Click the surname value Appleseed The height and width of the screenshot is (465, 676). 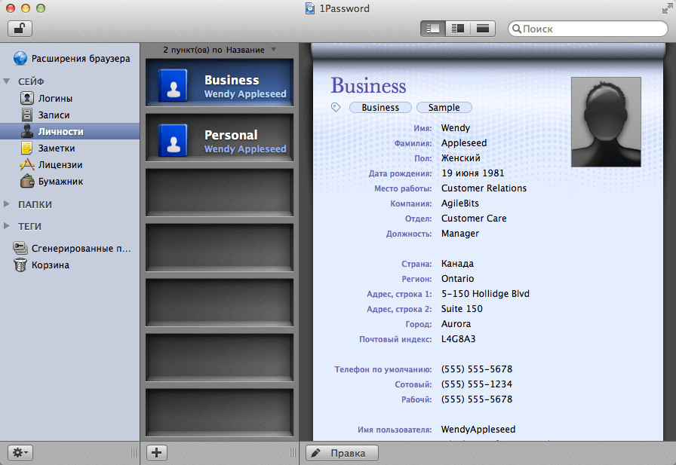coord(464,143)
